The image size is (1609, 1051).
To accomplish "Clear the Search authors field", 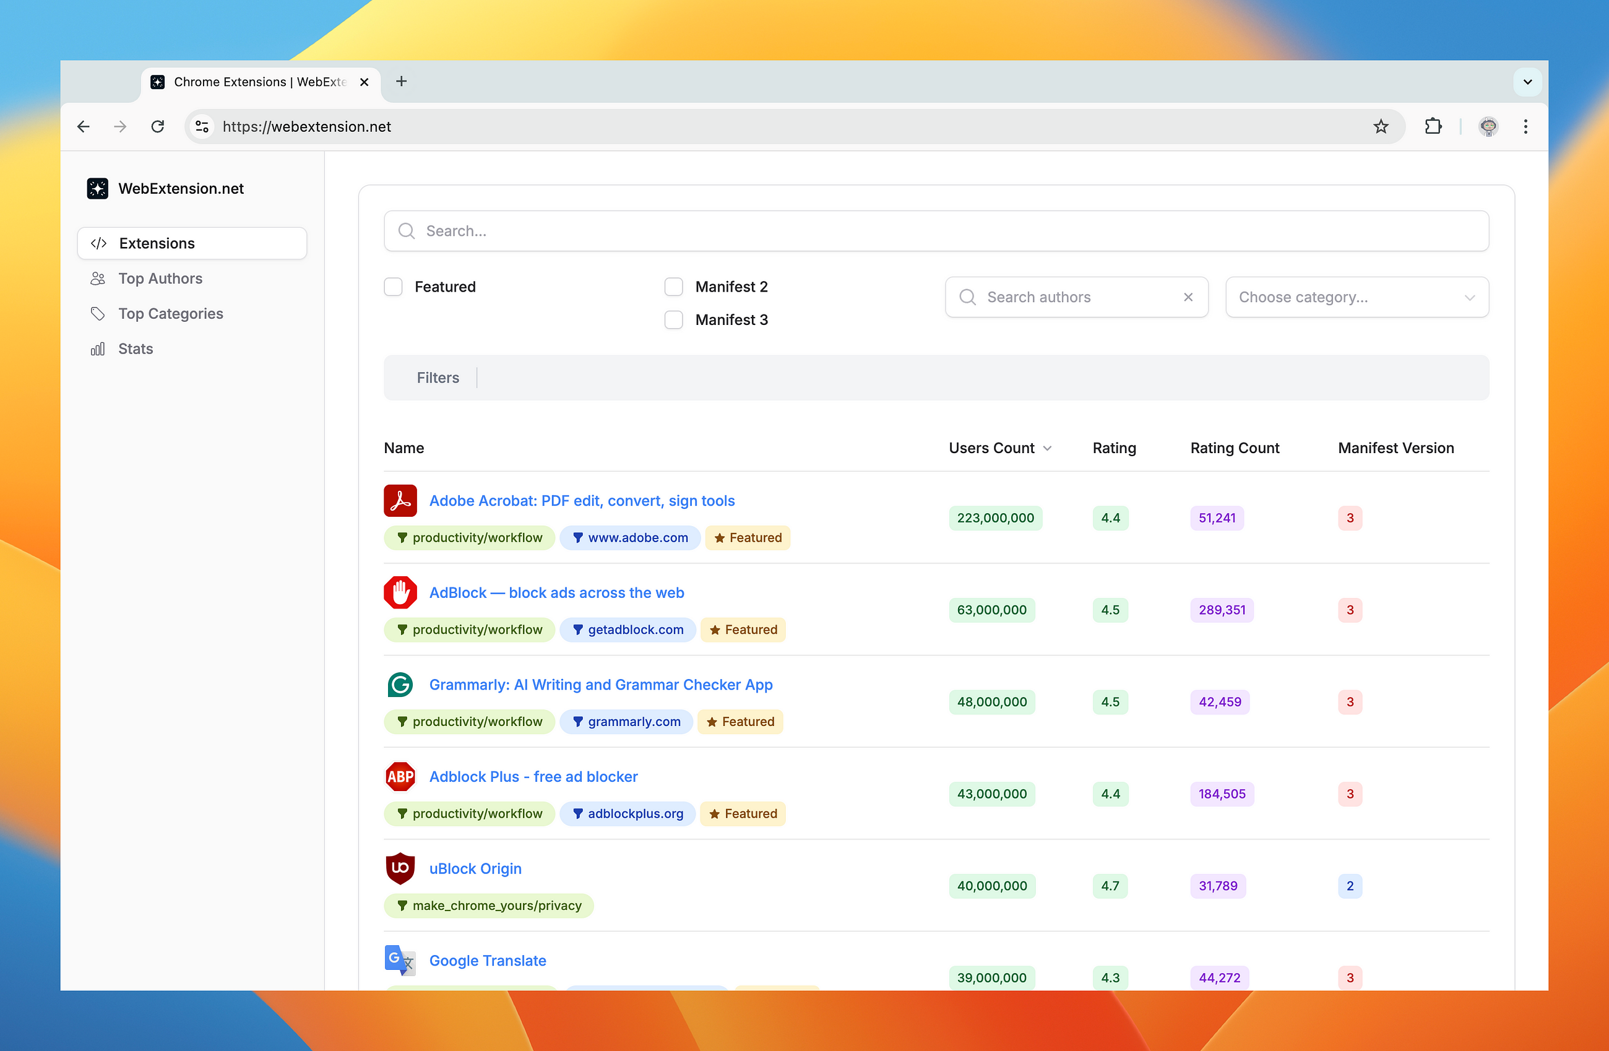I will pos(1188,297).
